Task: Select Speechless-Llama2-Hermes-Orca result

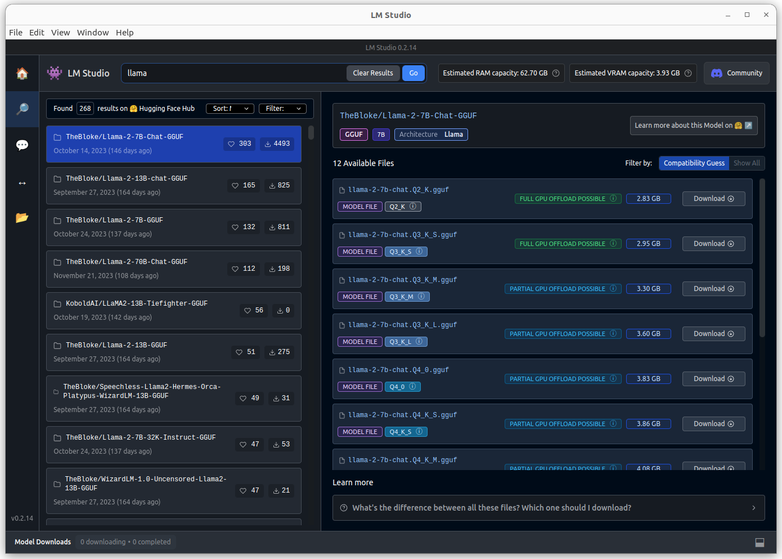Action: tap(174, 399)
